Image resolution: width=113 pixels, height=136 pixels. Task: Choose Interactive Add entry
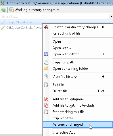78,133
